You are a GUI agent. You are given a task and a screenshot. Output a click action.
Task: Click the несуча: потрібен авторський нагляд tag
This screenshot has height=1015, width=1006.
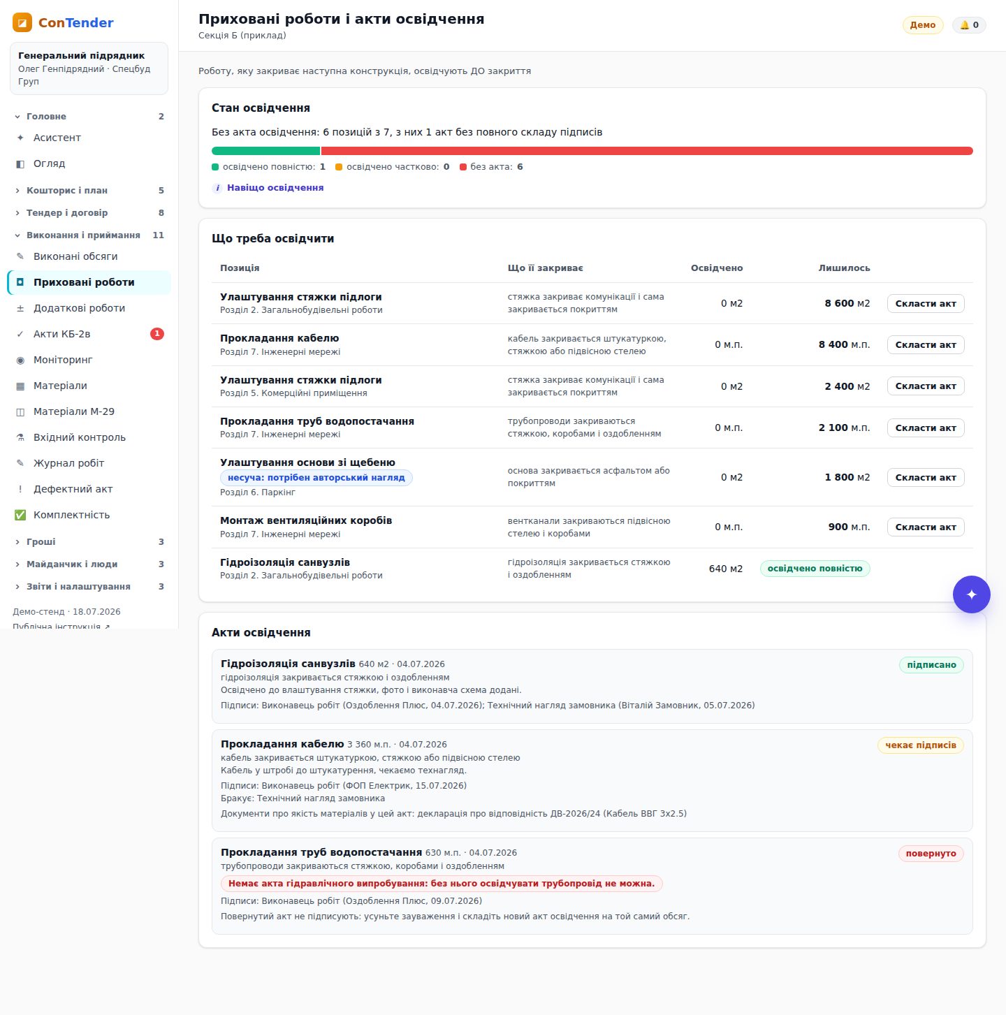[316, 478]
